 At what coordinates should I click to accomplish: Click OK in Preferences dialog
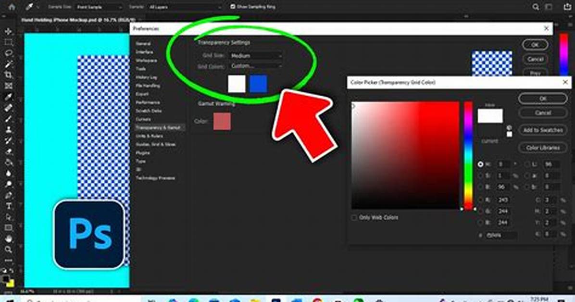coord(535,45)
